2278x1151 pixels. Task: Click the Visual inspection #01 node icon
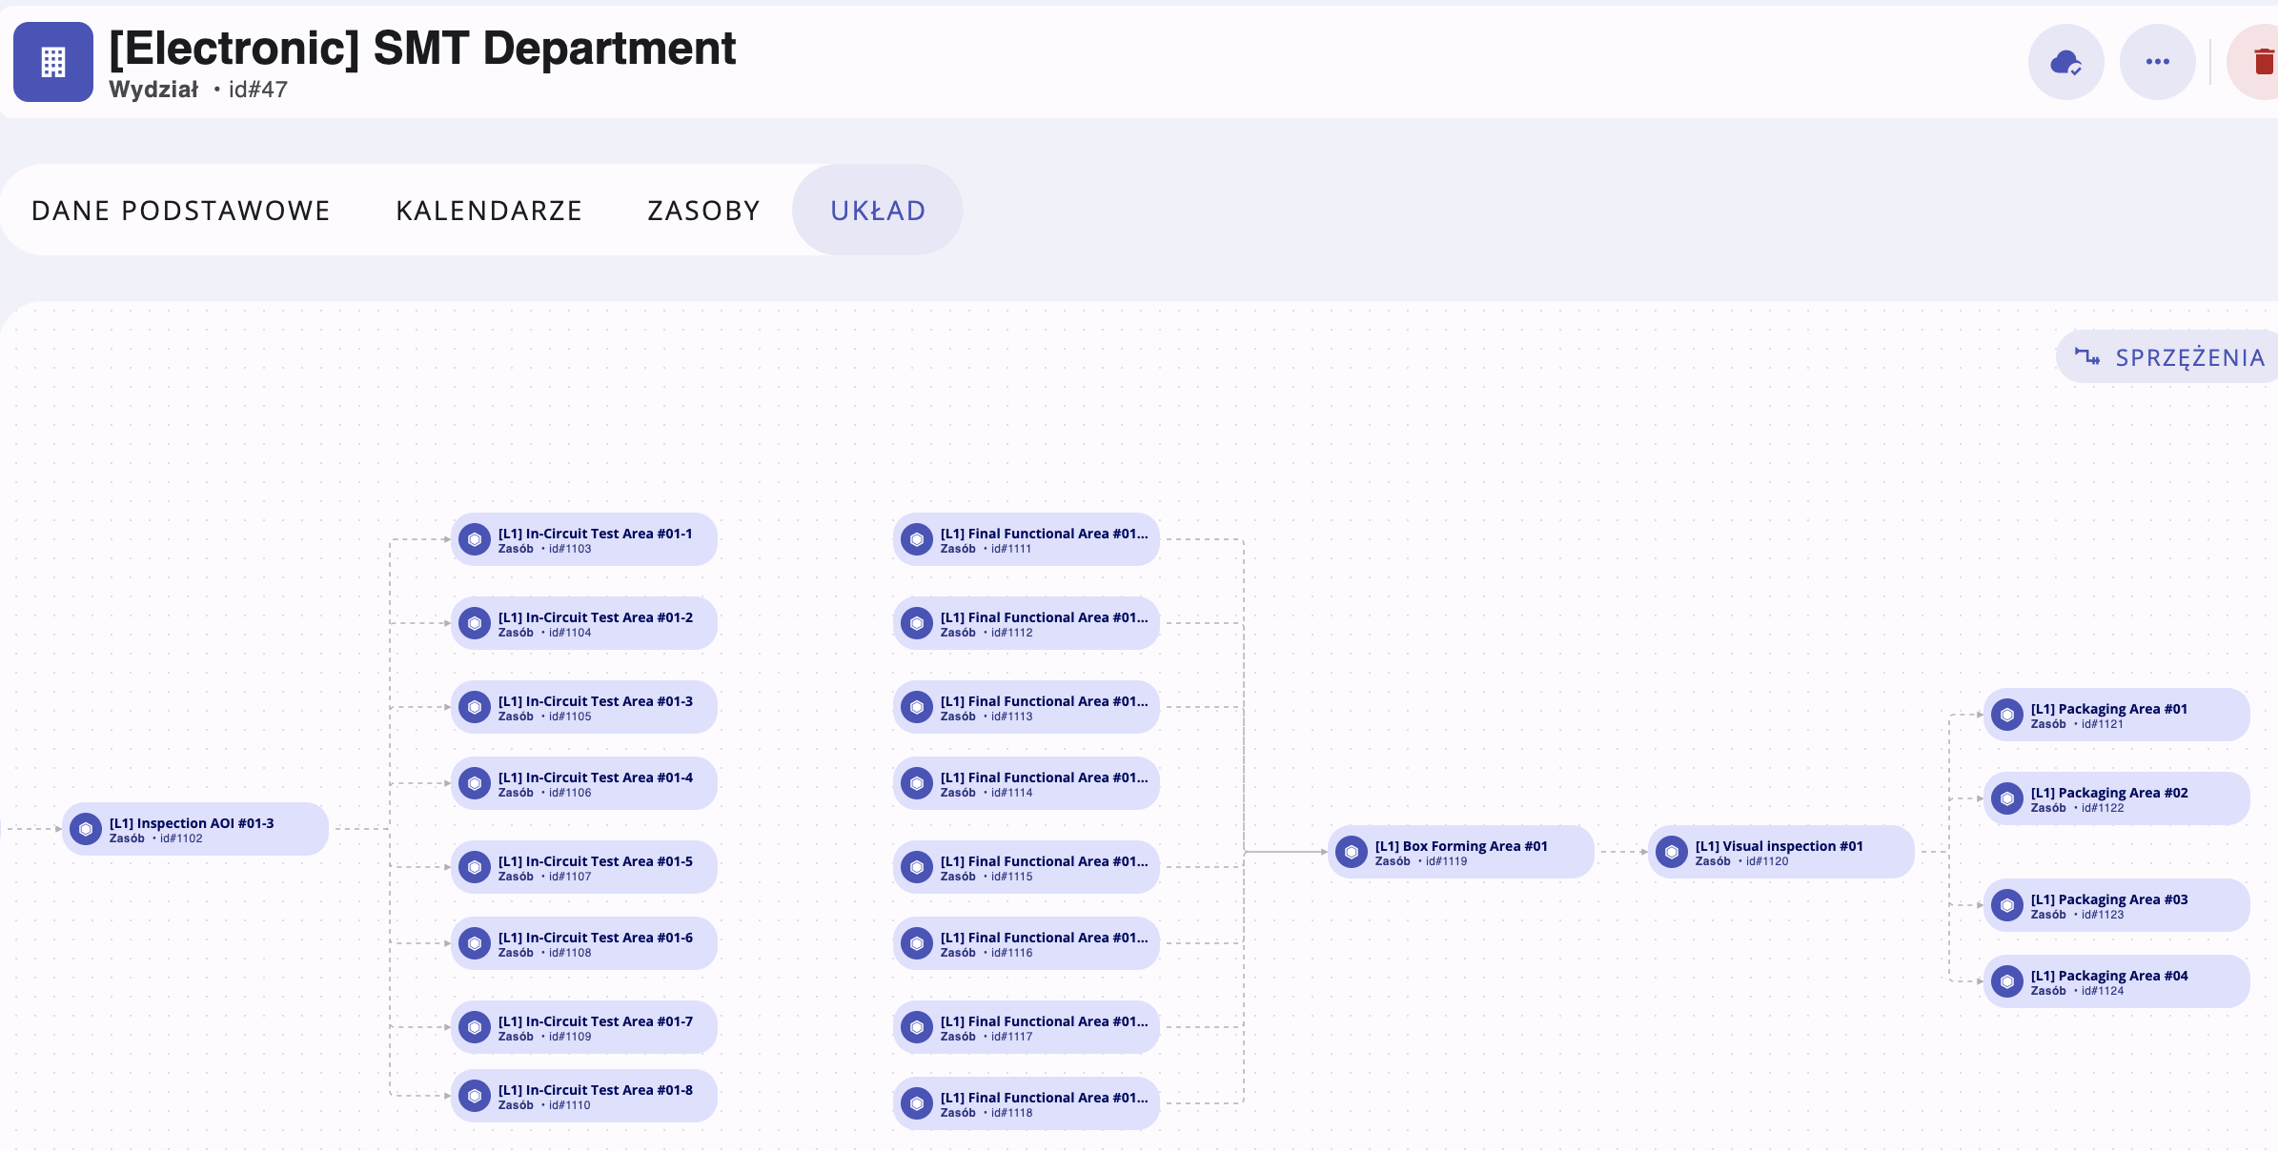pos(1671,852)
